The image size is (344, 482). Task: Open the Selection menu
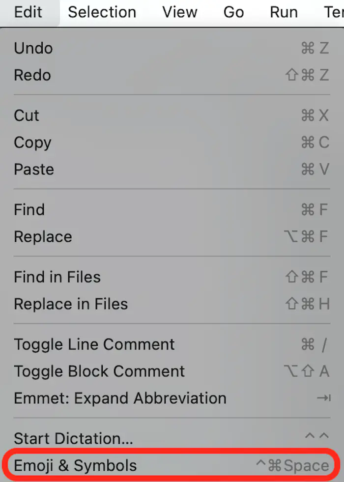pos(102,12)
